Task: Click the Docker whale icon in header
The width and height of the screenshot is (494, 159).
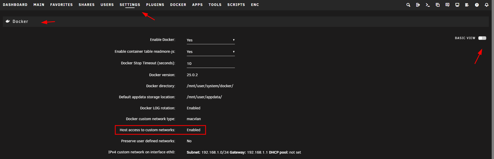Action: coord(8,21)
